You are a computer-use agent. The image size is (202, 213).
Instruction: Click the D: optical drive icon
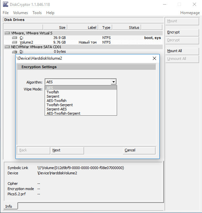[14, 52]
